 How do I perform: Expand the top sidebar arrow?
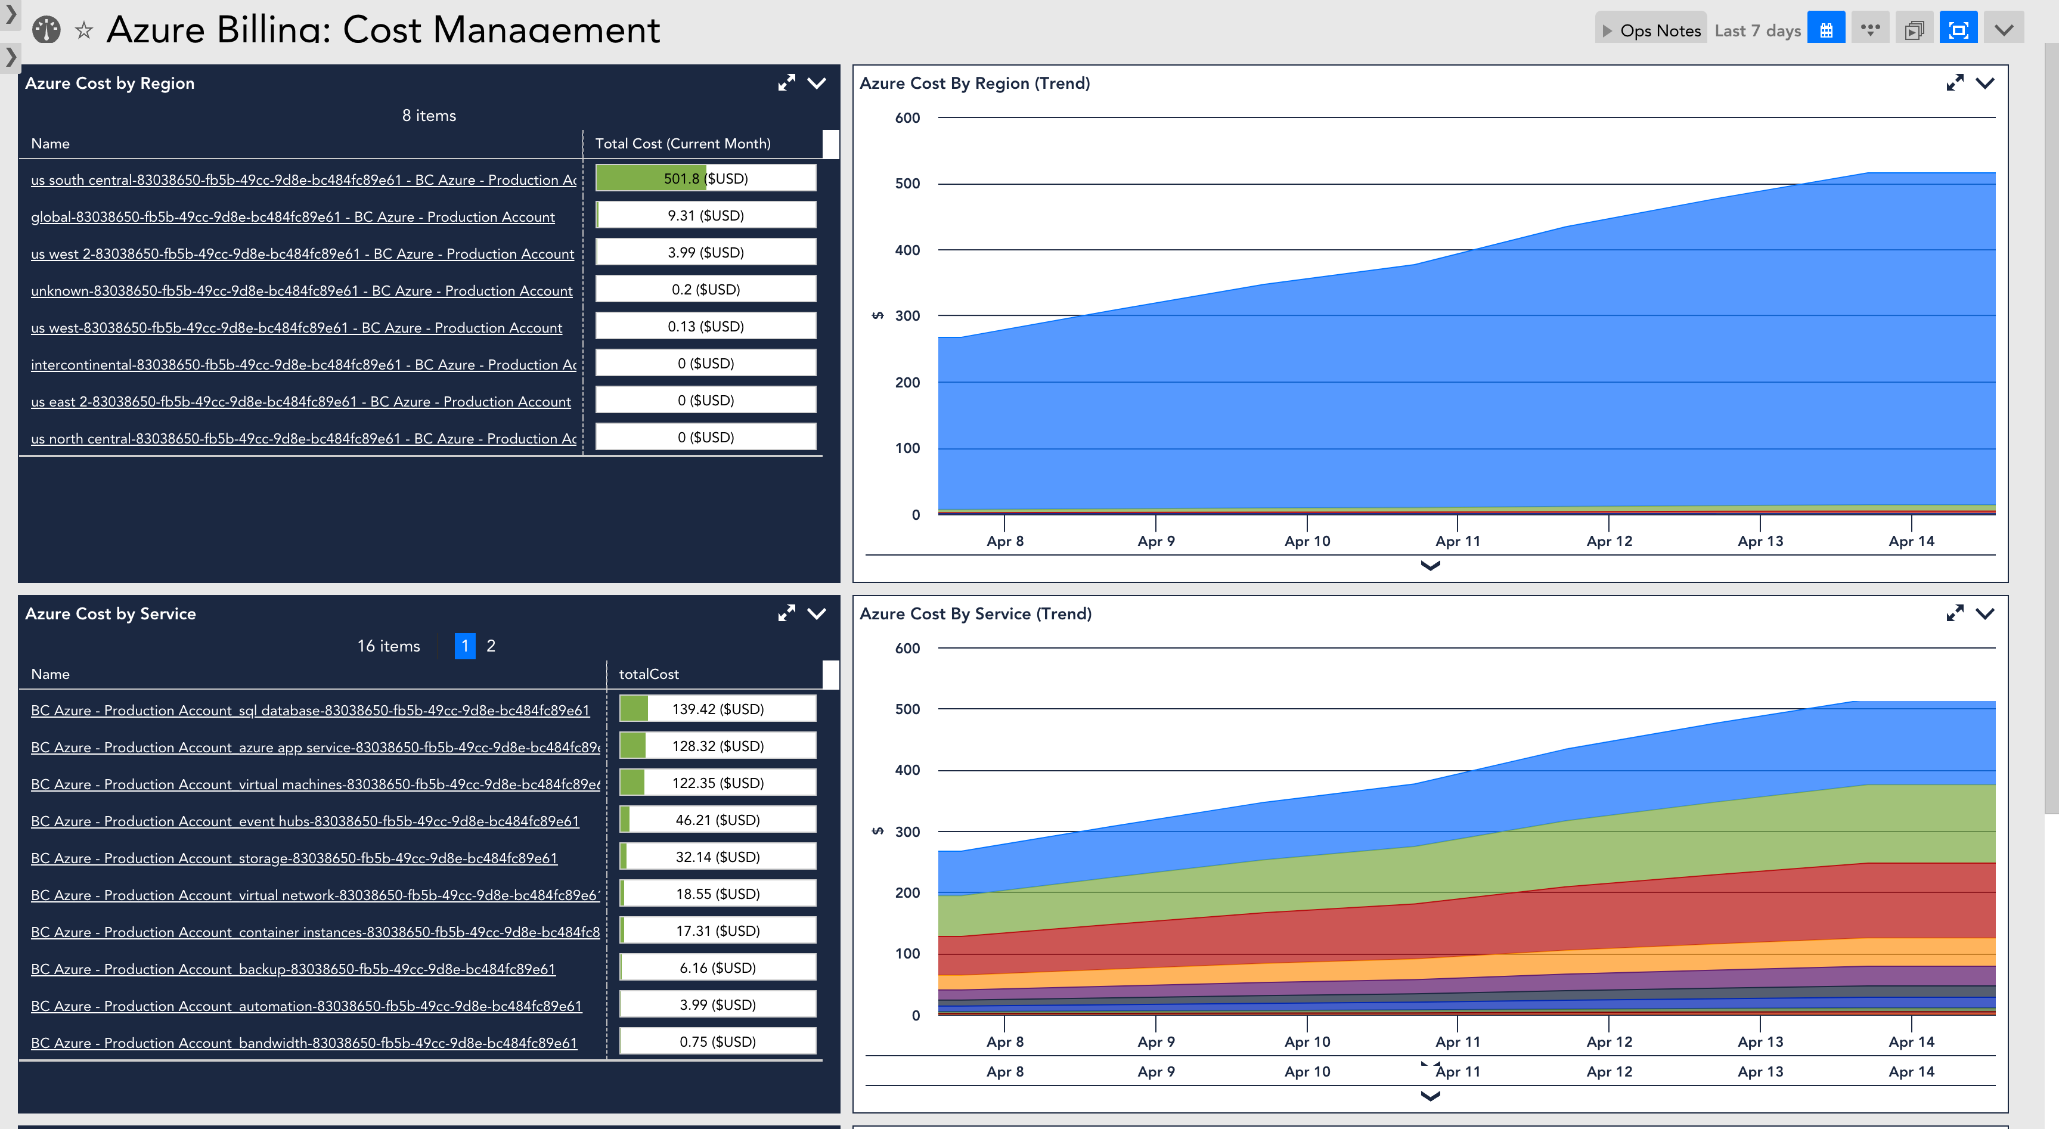pyautogui.click(x=10, y=14)
